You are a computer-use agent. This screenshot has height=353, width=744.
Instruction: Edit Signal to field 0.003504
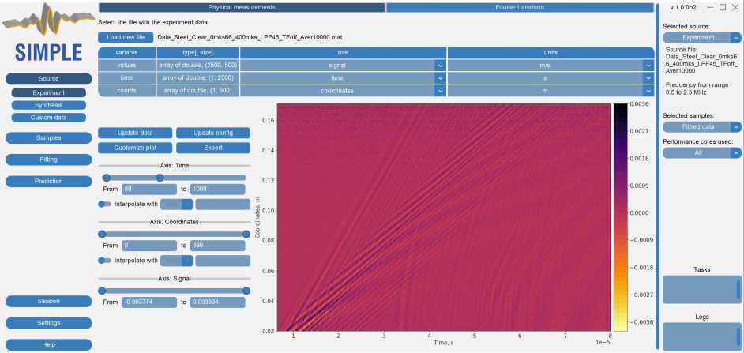coord(218,302)
